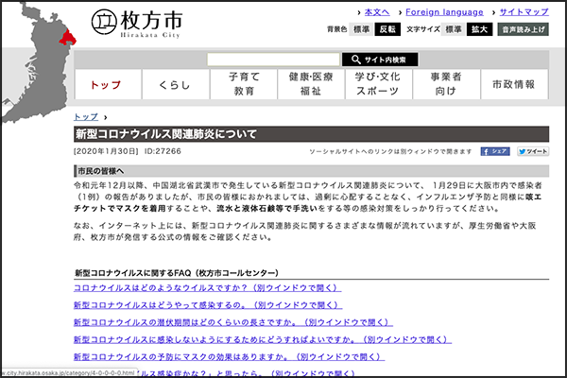Set background color to 標準
The height and width of the screenshot is (378, 567).
pyautogui.click(x=362, y=29)
